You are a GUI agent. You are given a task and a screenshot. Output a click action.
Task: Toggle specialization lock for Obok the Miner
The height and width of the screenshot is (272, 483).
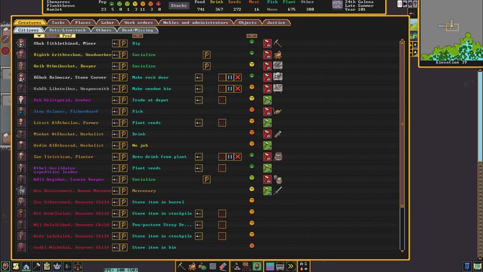[267, 43]
